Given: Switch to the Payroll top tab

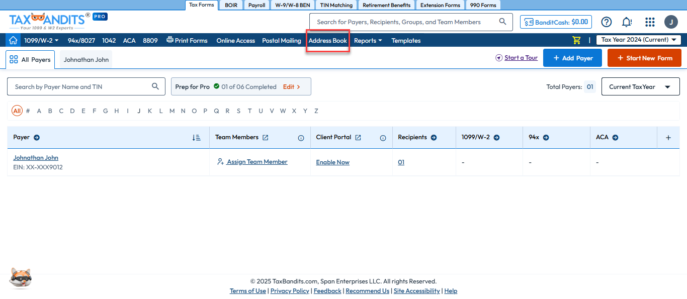Looking at the screenshot, I should click(x=256, y=5).
